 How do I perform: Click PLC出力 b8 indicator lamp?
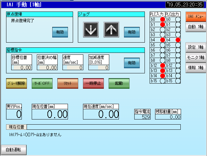click(x=178, y=60)
